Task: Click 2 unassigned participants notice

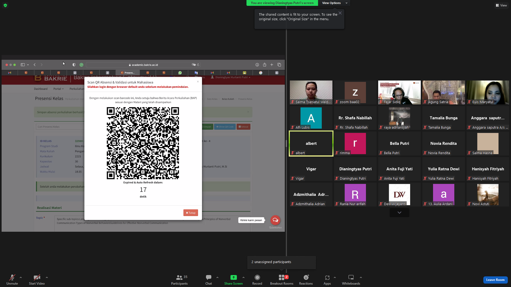Action: tap(281, 262)
